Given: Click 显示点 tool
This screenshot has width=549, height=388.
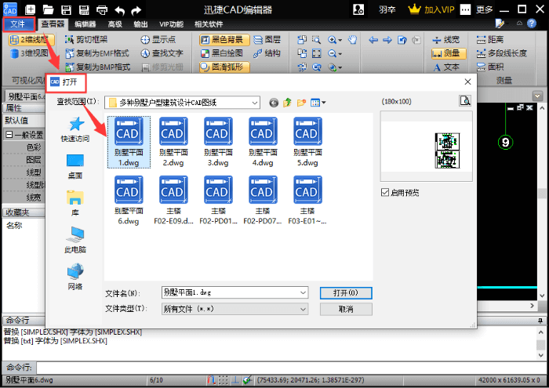Looking at the screenshot, I should pos(158,39).
